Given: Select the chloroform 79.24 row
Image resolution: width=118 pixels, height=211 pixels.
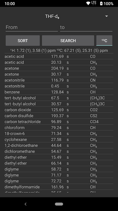Looking at the screenshot, I should 59,128.
